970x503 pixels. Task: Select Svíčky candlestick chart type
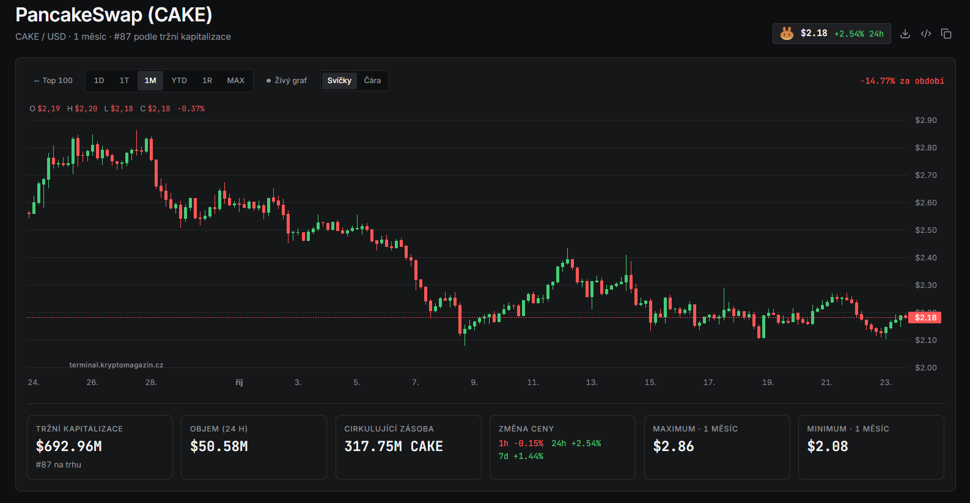[339, 81]
